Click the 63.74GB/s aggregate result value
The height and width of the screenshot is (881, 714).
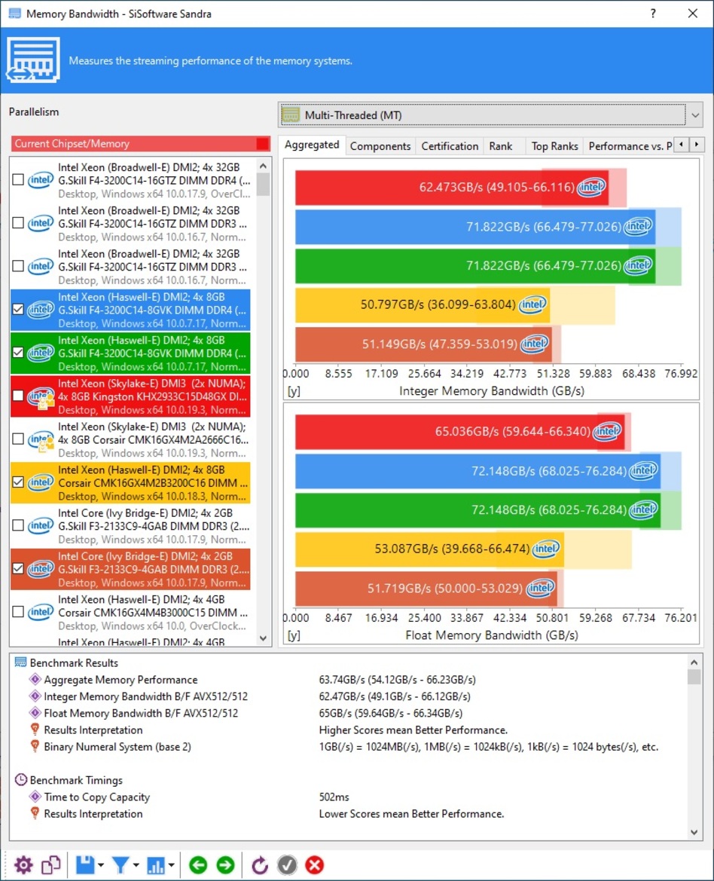coord(398,679)
